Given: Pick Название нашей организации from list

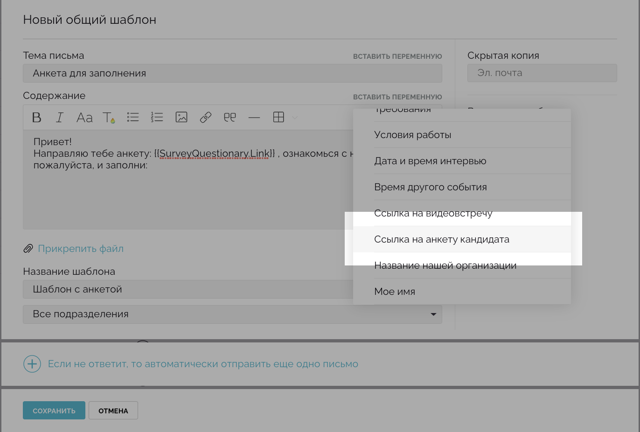Looking at the screenshot, I should pos(445,265).
